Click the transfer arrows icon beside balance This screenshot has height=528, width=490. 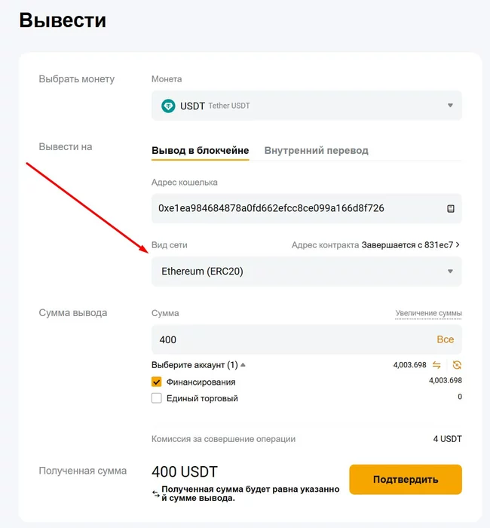(x=436, y=365)
